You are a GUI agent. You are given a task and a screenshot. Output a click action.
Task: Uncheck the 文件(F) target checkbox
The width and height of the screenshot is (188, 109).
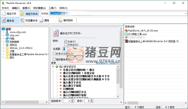pyautogui.click(x=66, y=41)
